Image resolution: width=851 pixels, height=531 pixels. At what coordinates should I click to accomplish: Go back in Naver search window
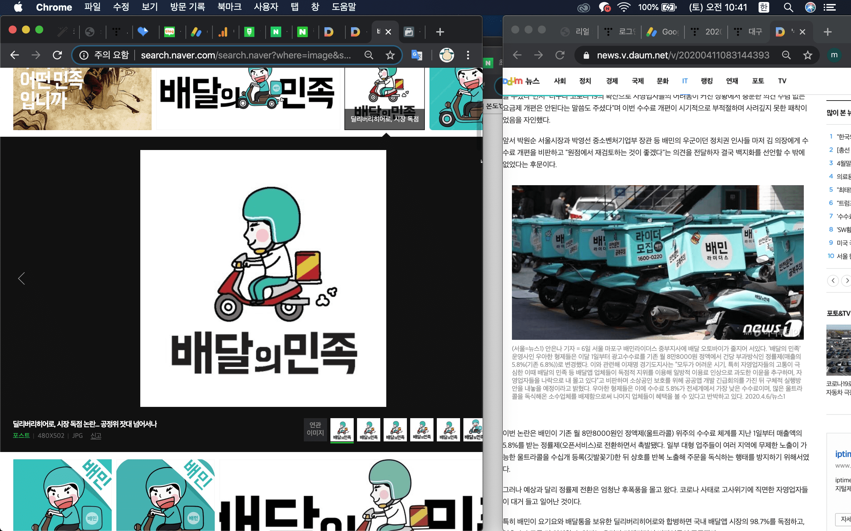tap(14, 55)
